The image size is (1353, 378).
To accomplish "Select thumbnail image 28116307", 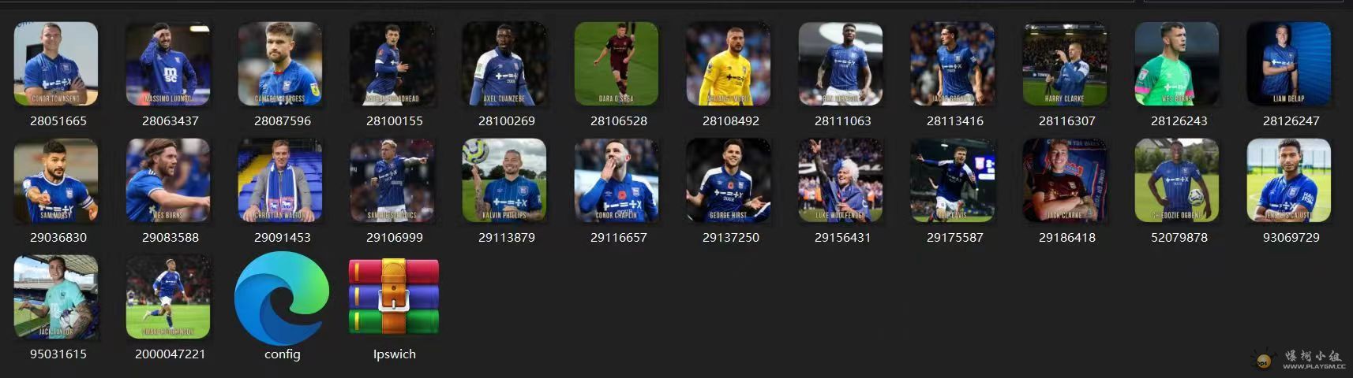I will 1065,64.
